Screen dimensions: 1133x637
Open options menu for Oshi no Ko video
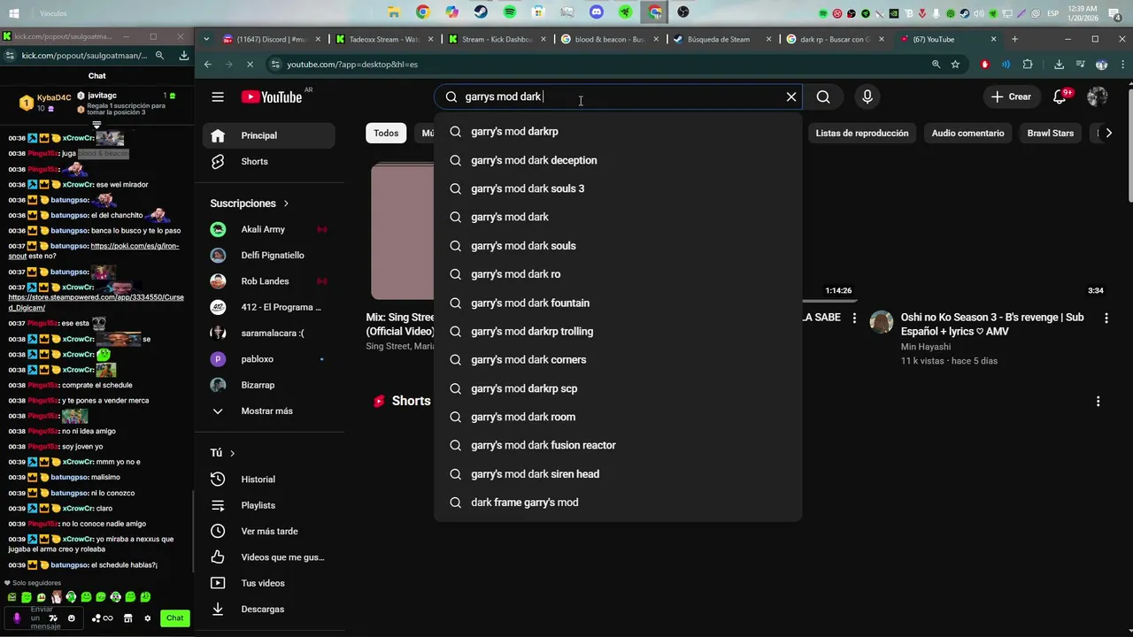pyautogui.click(x=1106, y=318)
